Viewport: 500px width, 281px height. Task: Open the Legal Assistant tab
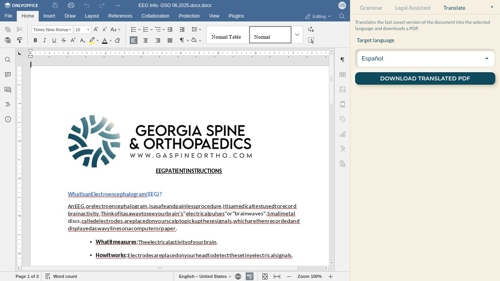click(x=413, y=8)
